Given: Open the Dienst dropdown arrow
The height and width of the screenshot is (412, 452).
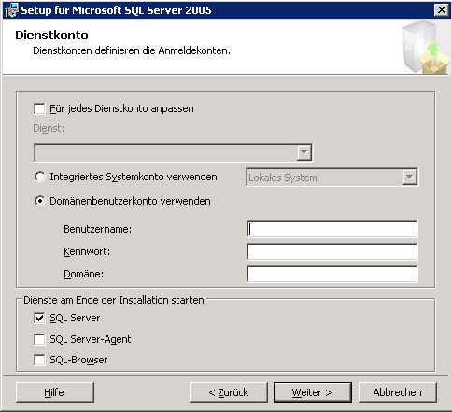Looking at the screenshot, I should (x=304, y=152).
